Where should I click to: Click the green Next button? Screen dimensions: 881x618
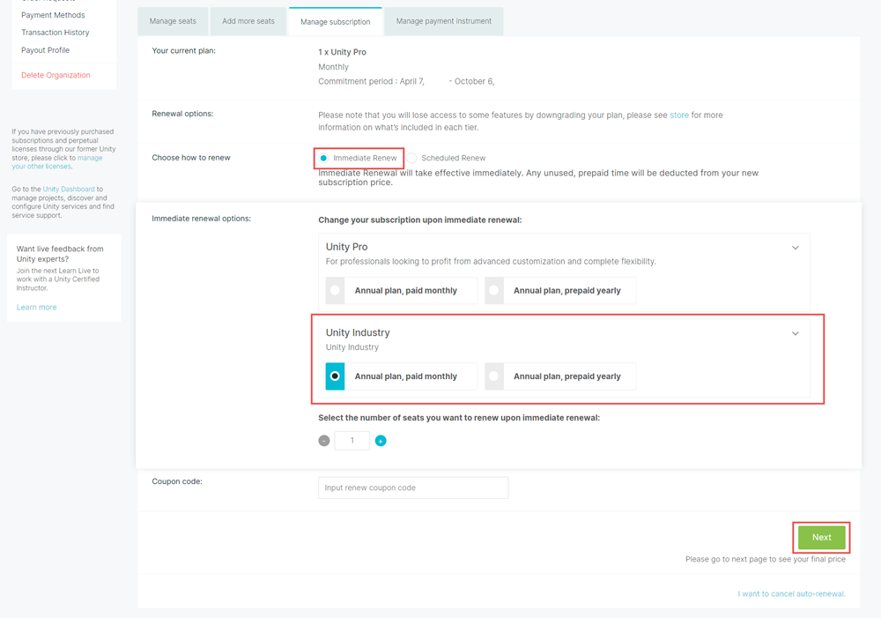(x=821, y=538)
